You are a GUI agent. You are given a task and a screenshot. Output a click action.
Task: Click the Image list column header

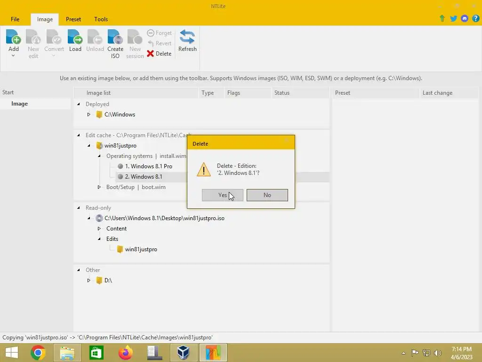click(136, 93)
